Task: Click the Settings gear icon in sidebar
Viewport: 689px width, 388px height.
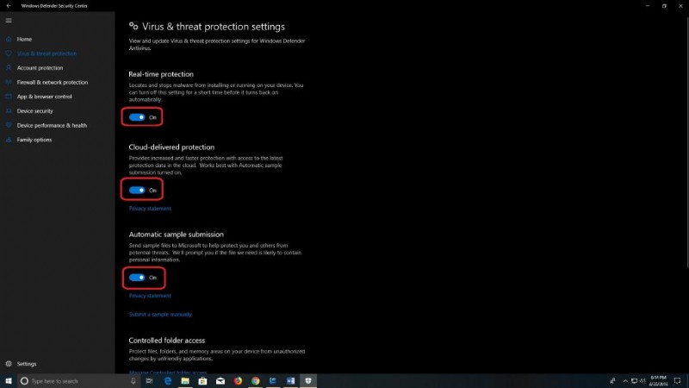Action: tap(9, 364)
